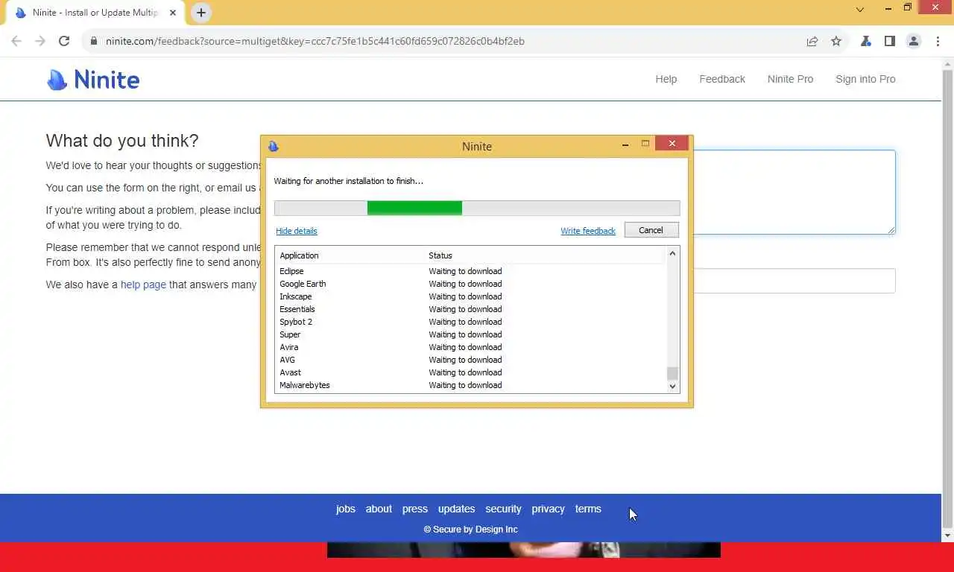The width and height of the screenshot is (954, 572).
Task: Select the Avira row
Action: 470,347
